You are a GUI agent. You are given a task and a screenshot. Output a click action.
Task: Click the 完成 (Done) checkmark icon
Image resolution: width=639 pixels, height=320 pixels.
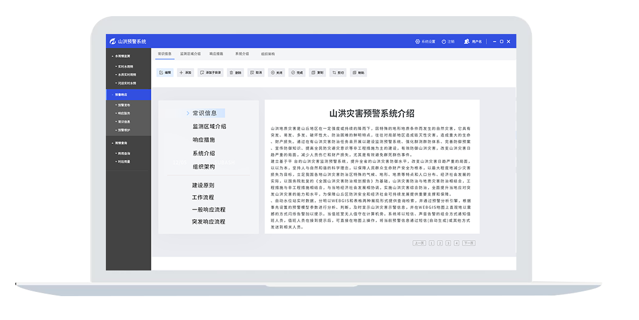tap(293, 72)
